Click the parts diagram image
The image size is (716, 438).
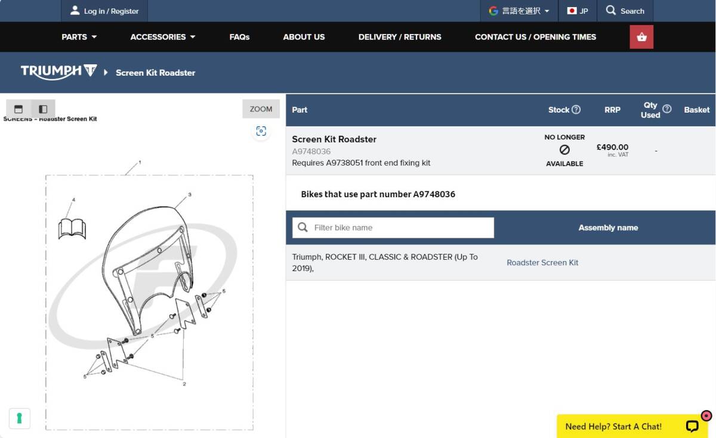pyautogui.click(x=149, y=295)
